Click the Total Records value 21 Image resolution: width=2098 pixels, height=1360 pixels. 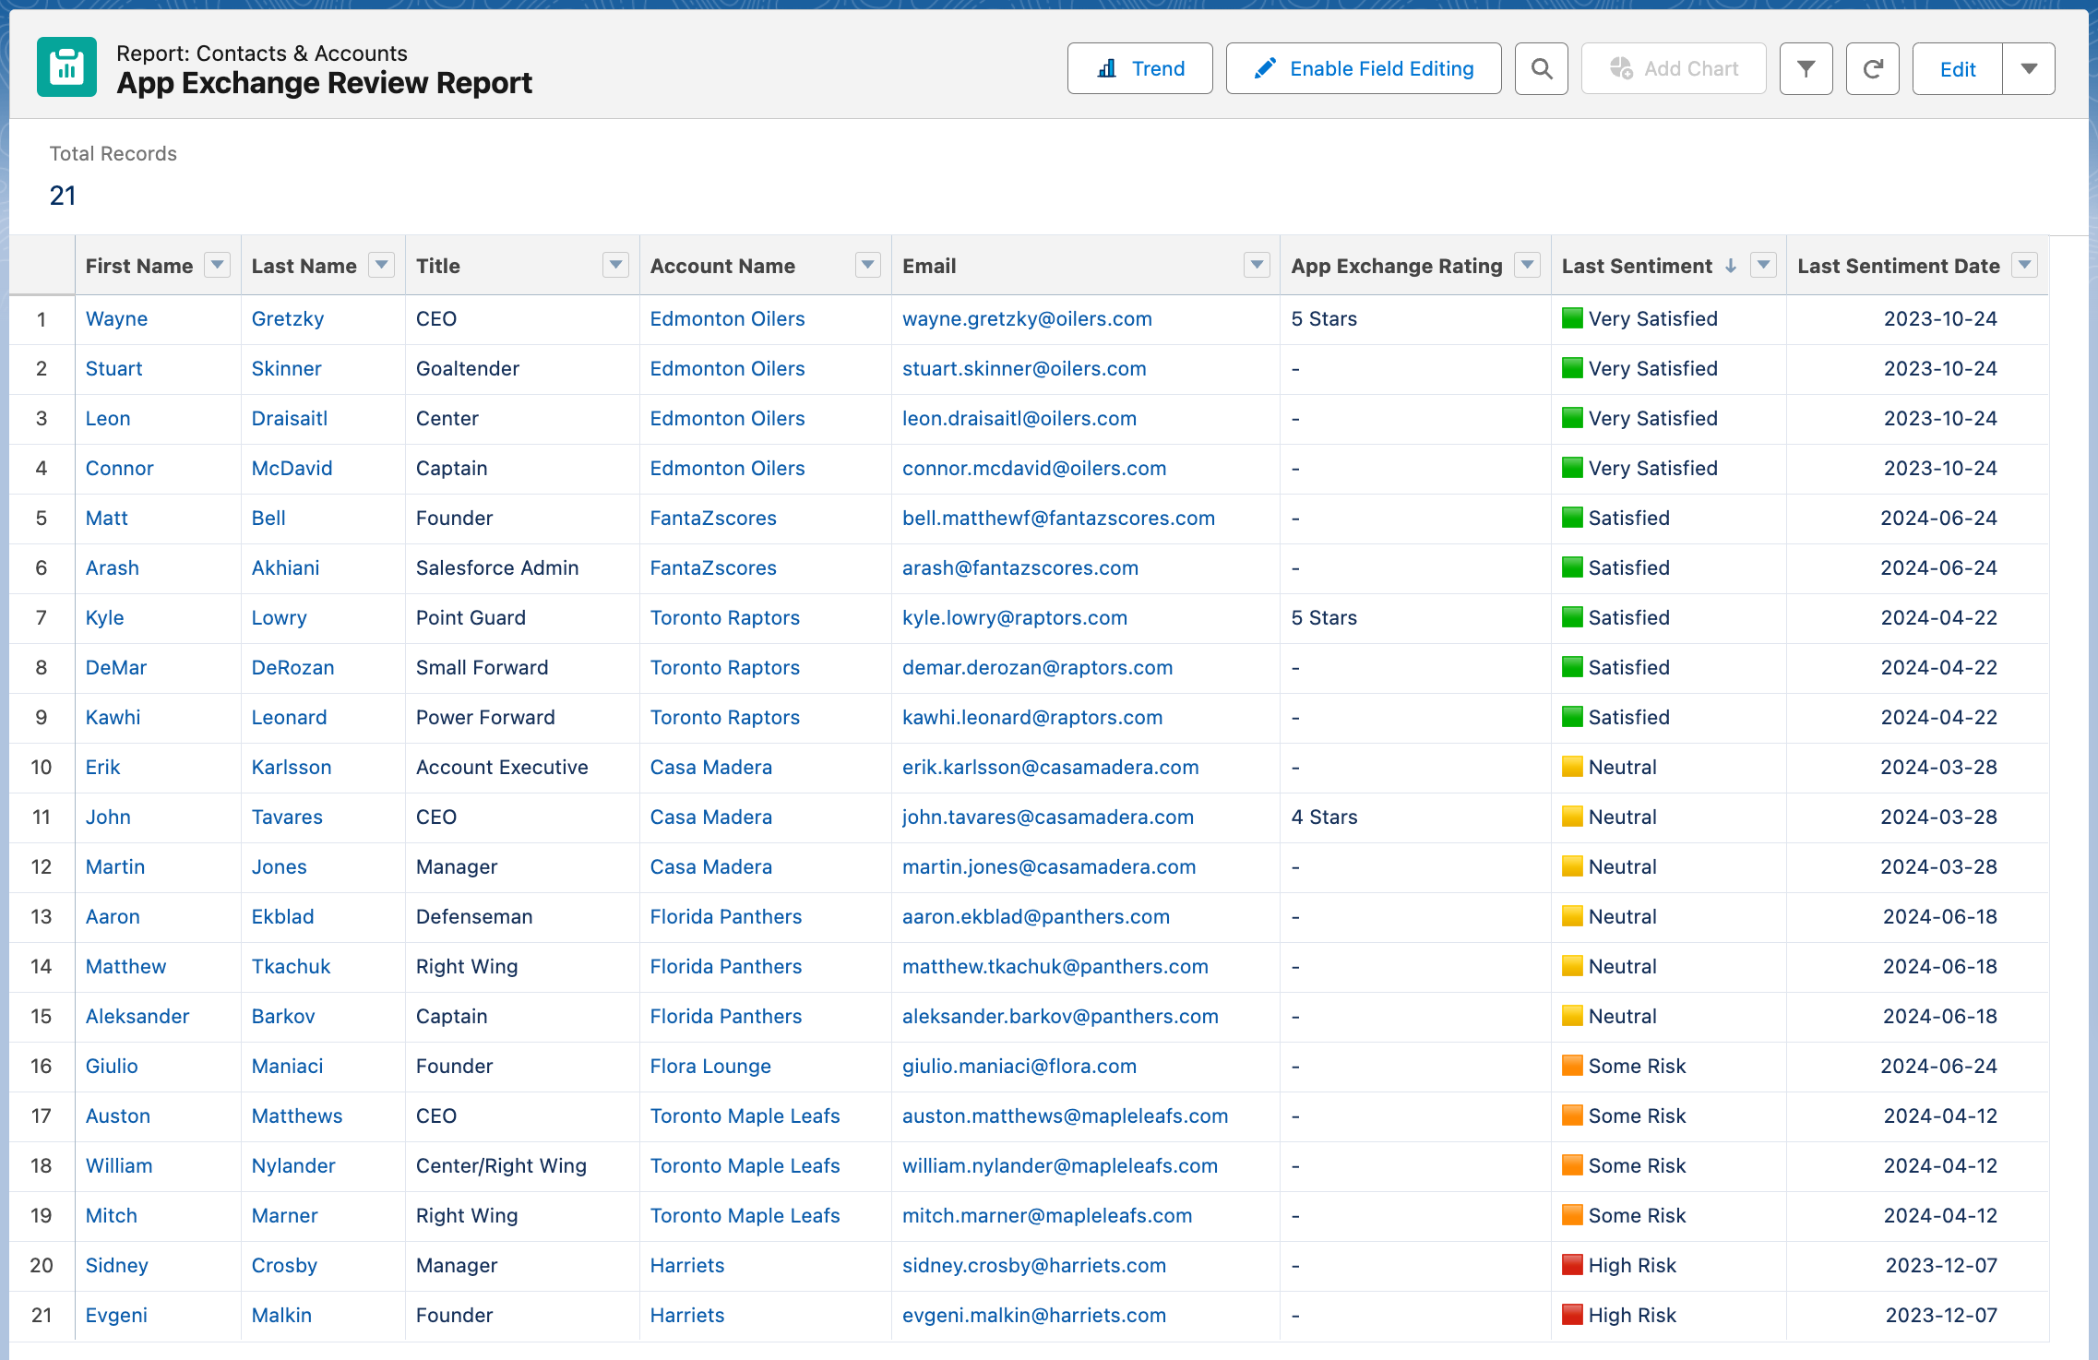(x=63, y=196)
